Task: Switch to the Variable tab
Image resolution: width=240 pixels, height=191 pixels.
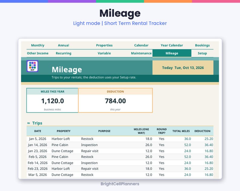Action: coord(104,53)
